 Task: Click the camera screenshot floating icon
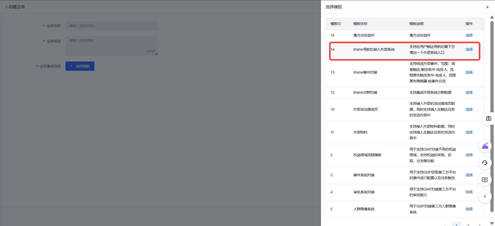point(488,119)
